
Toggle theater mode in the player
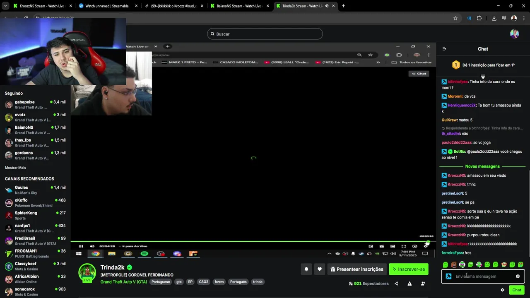pyautogui.click(x=393, y=246)
